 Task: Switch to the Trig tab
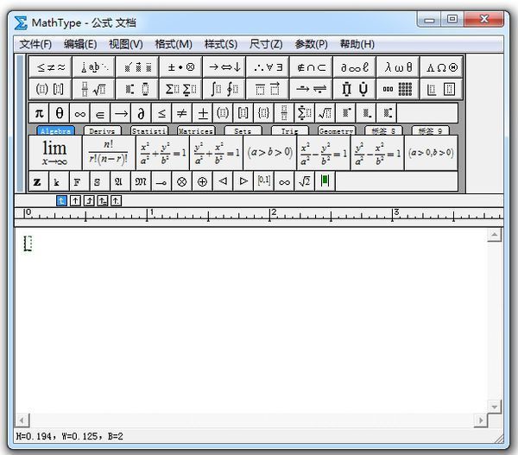click(x=289, y=131)
